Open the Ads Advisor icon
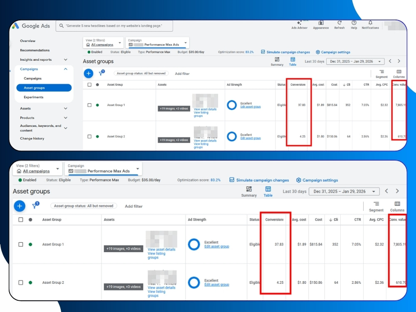The image size is (416, 312). coord(299,23)
